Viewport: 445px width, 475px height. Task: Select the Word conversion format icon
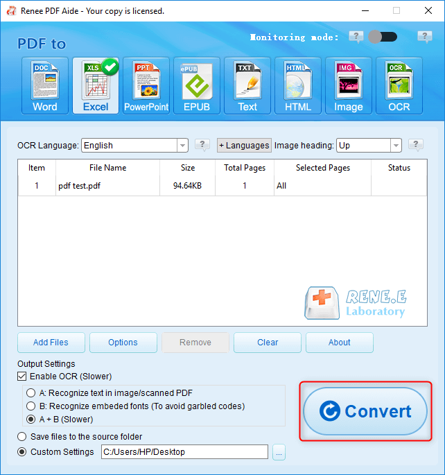click(45, 86)
